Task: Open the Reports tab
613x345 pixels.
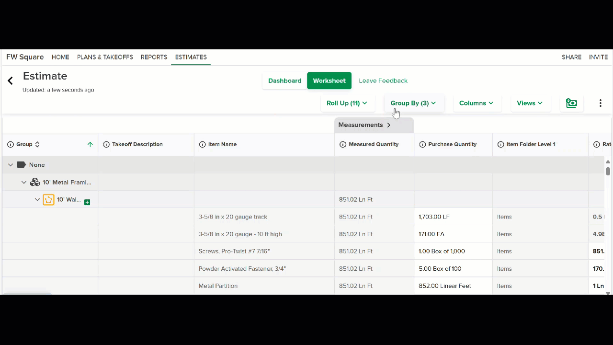Action: tap(154, 57)
